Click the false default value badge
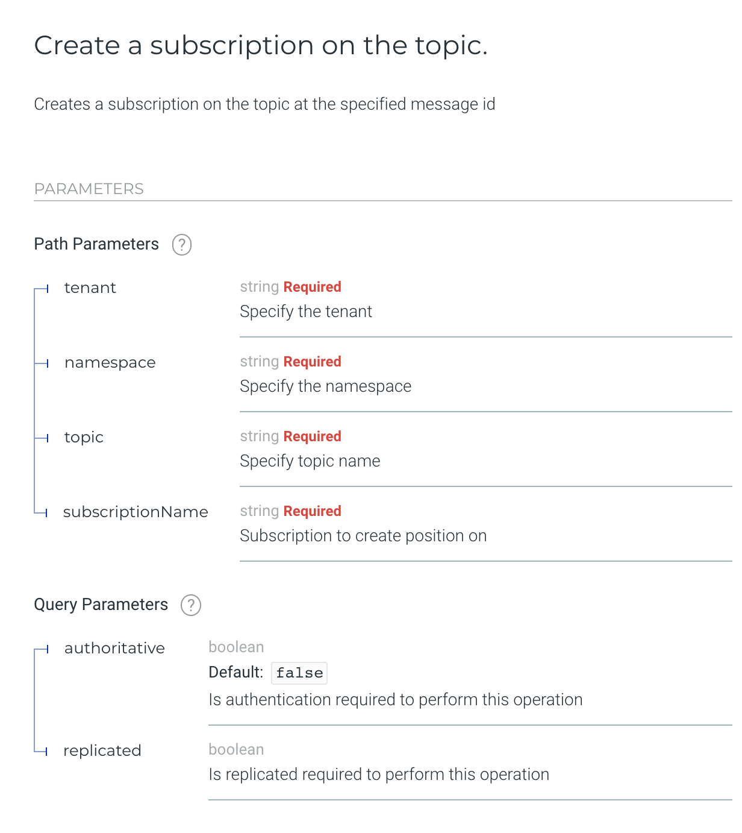The width and height of the screenshot is (742, 833). coord(299,673)
